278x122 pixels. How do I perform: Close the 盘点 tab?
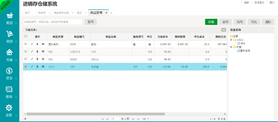(86, 13)
